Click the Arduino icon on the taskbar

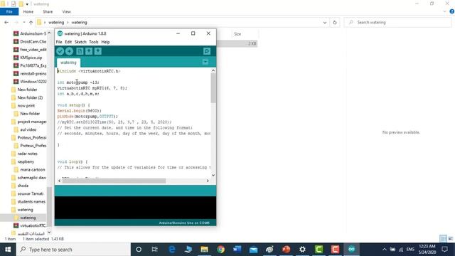[351, 250]
